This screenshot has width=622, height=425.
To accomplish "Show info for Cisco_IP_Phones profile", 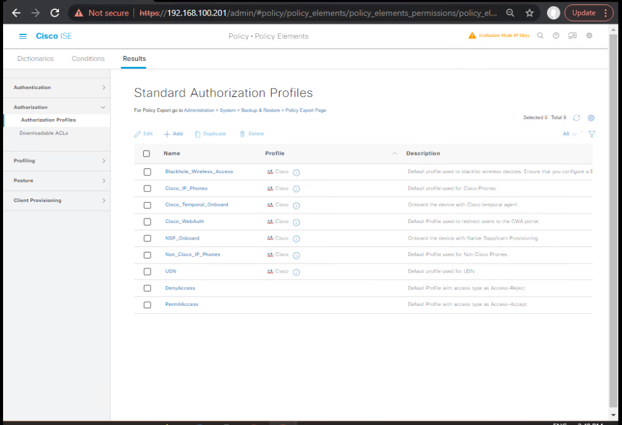I will pyautogui.click(x=296, y=189).
